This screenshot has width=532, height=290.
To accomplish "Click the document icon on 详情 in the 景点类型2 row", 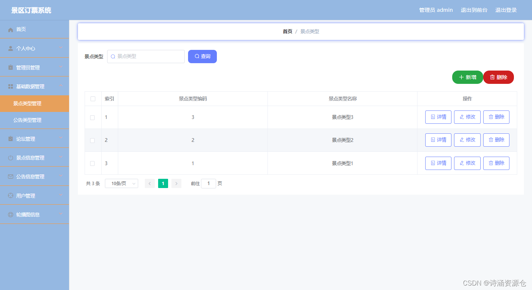I will click(x=433, y=140).
